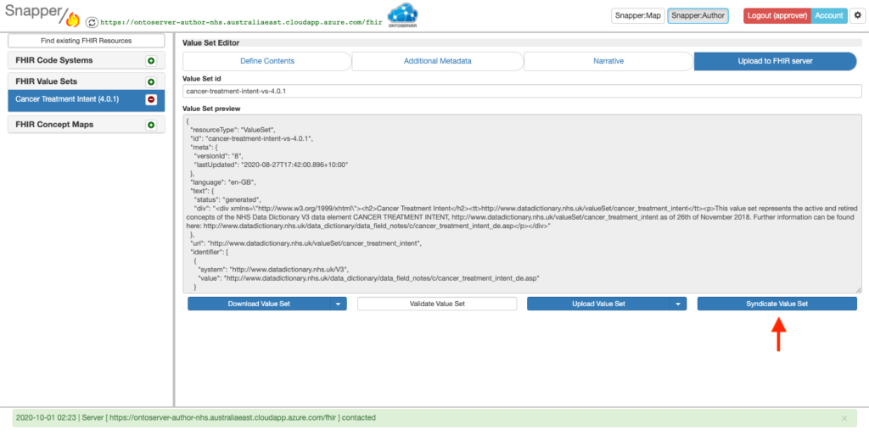Screen dimensions: 869x447
Task: Click the Snapper flame logo icon
Action: [x=71, y=19]
